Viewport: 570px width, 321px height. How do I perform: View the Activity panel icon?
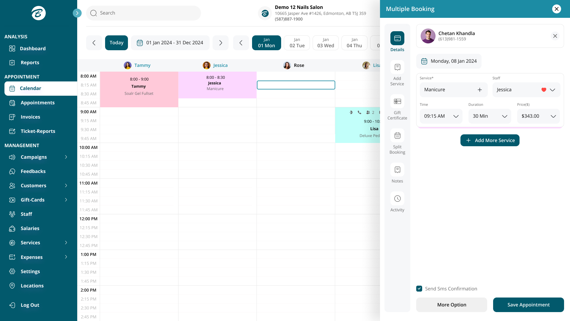coord(397,199)
